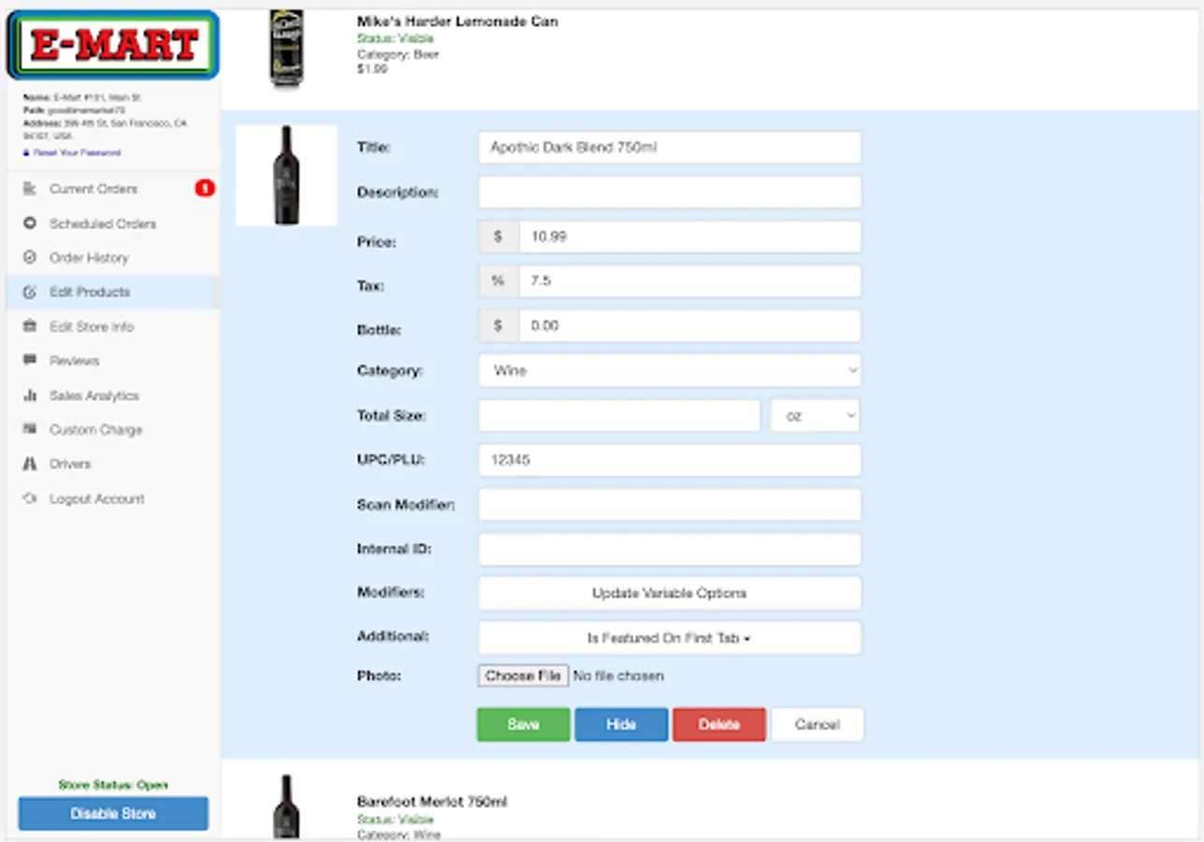Image resolution: width=1204 pixels, height=842 pixels.
Task: Open Edit Store Info
Action: 92,327
